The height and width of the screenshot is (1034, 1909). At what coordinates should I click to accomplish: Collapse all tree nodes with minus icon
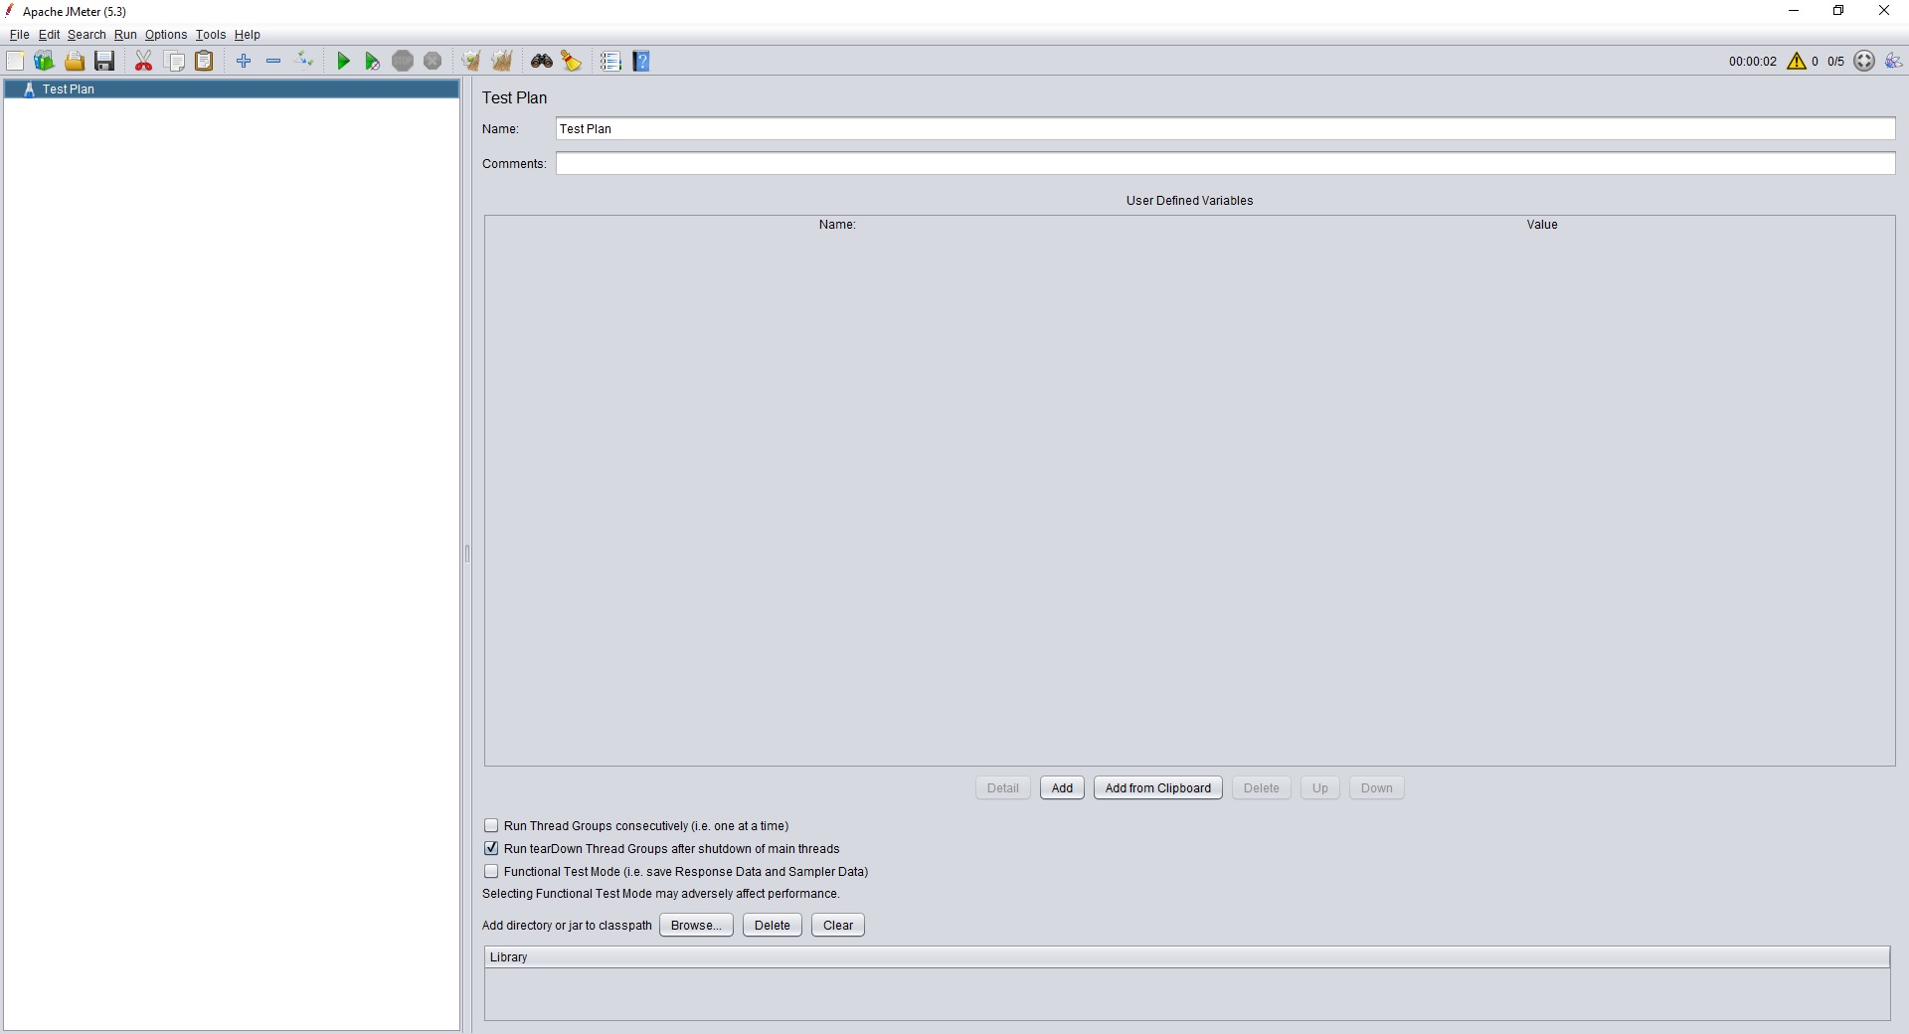click(x=273, y=61)
